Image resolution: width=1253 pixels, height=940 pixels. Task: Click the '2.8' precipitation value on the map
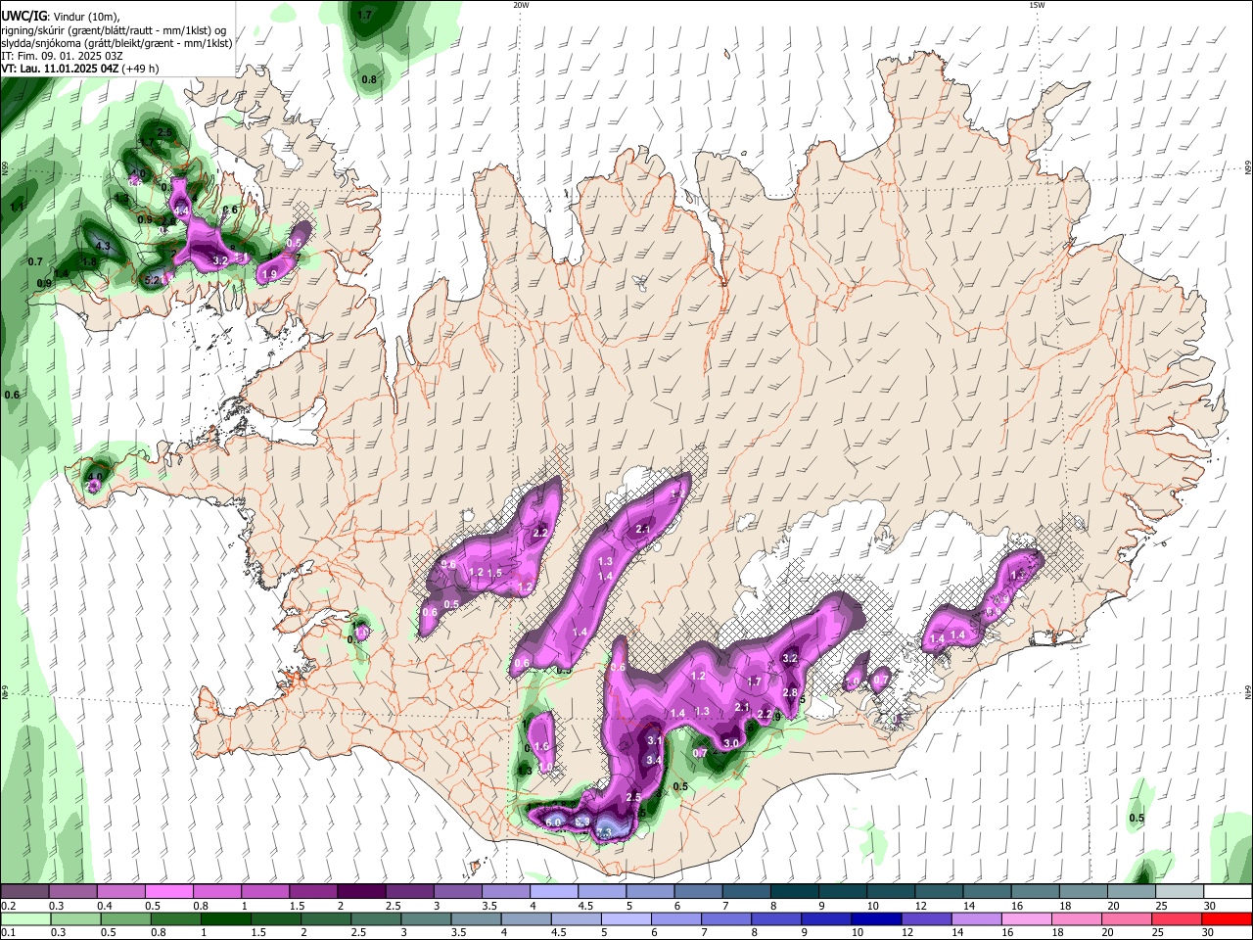click(790, 692)
